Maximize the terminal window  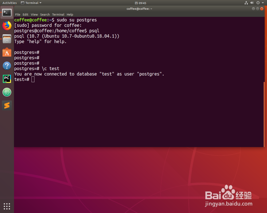[257, 9]
